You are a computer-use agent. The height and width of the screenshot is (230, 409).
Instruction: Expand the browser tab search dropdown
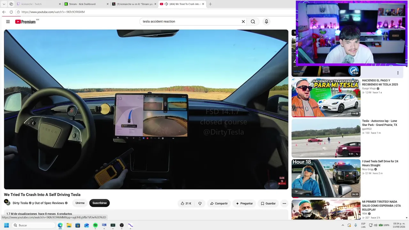pos(4,4)
